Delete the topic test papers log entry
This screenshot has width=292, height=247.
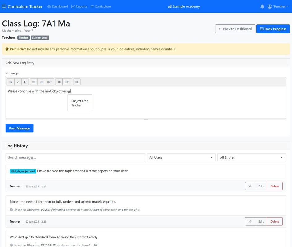point(275,186)
